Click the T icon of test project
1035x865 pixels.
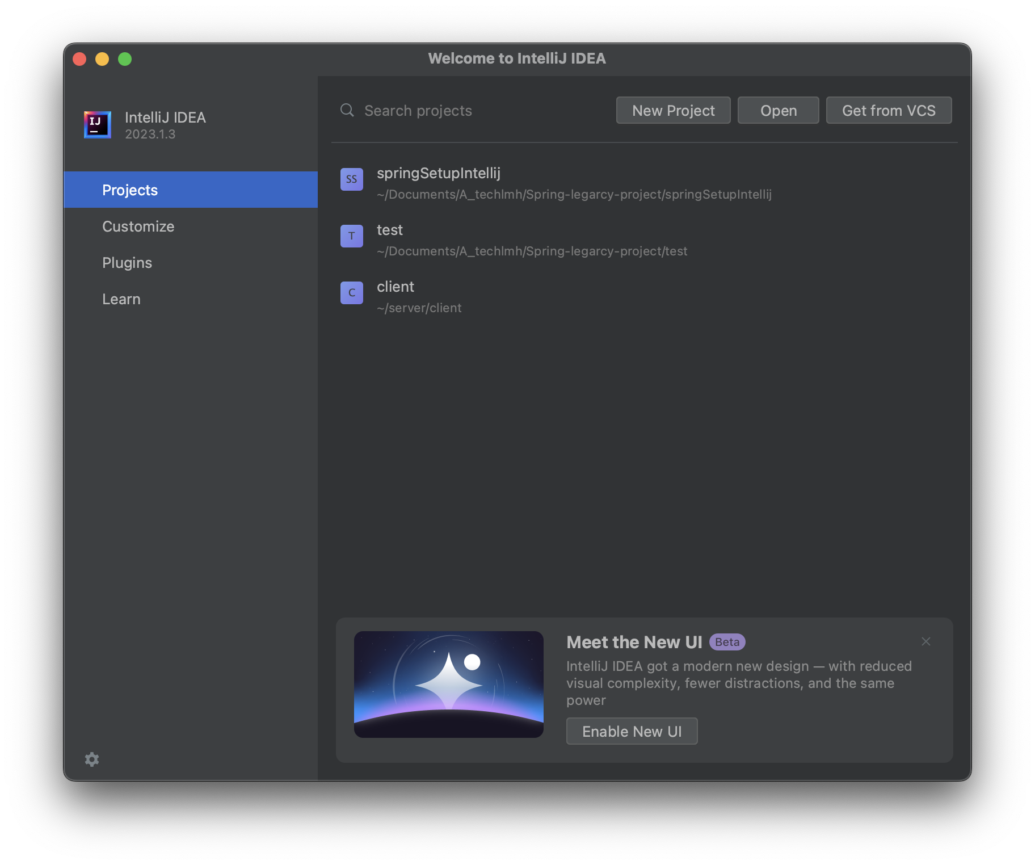352,236
